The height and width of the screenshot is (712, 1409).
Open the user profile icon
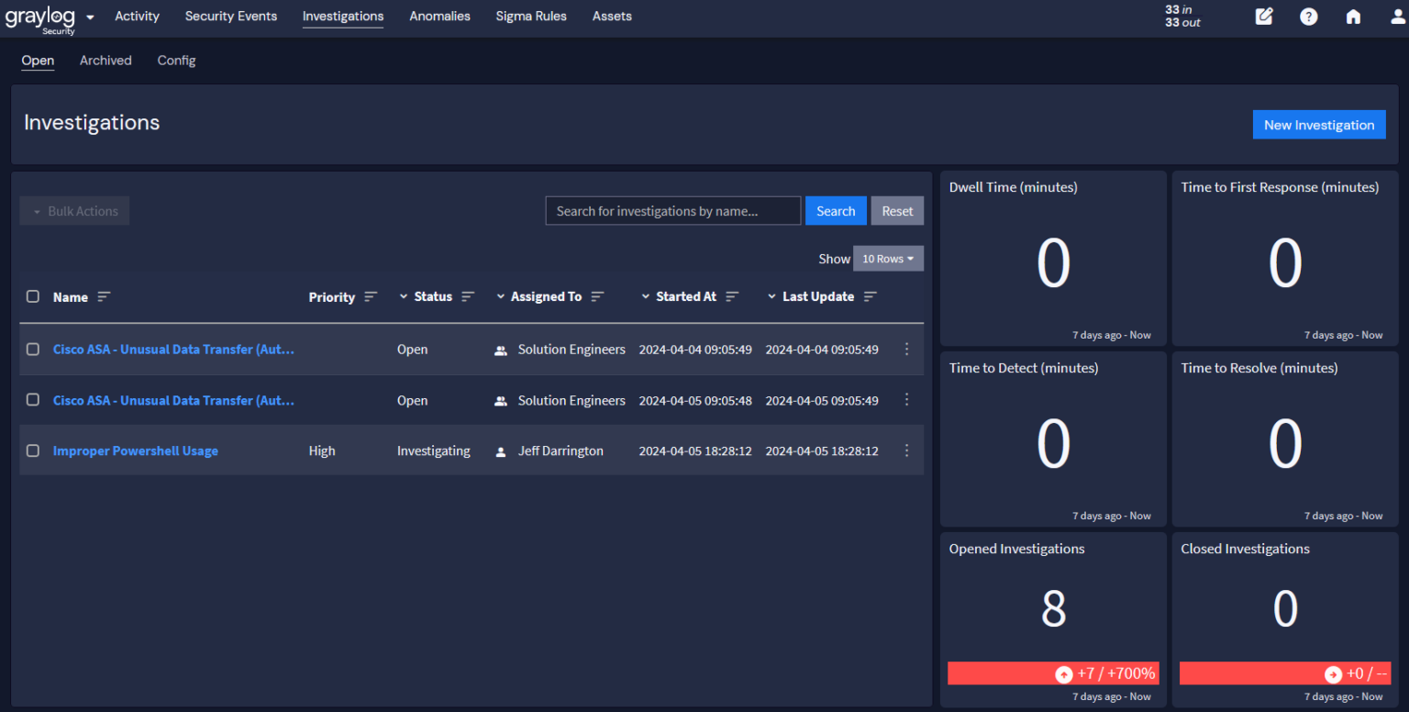coord(1396,16)
